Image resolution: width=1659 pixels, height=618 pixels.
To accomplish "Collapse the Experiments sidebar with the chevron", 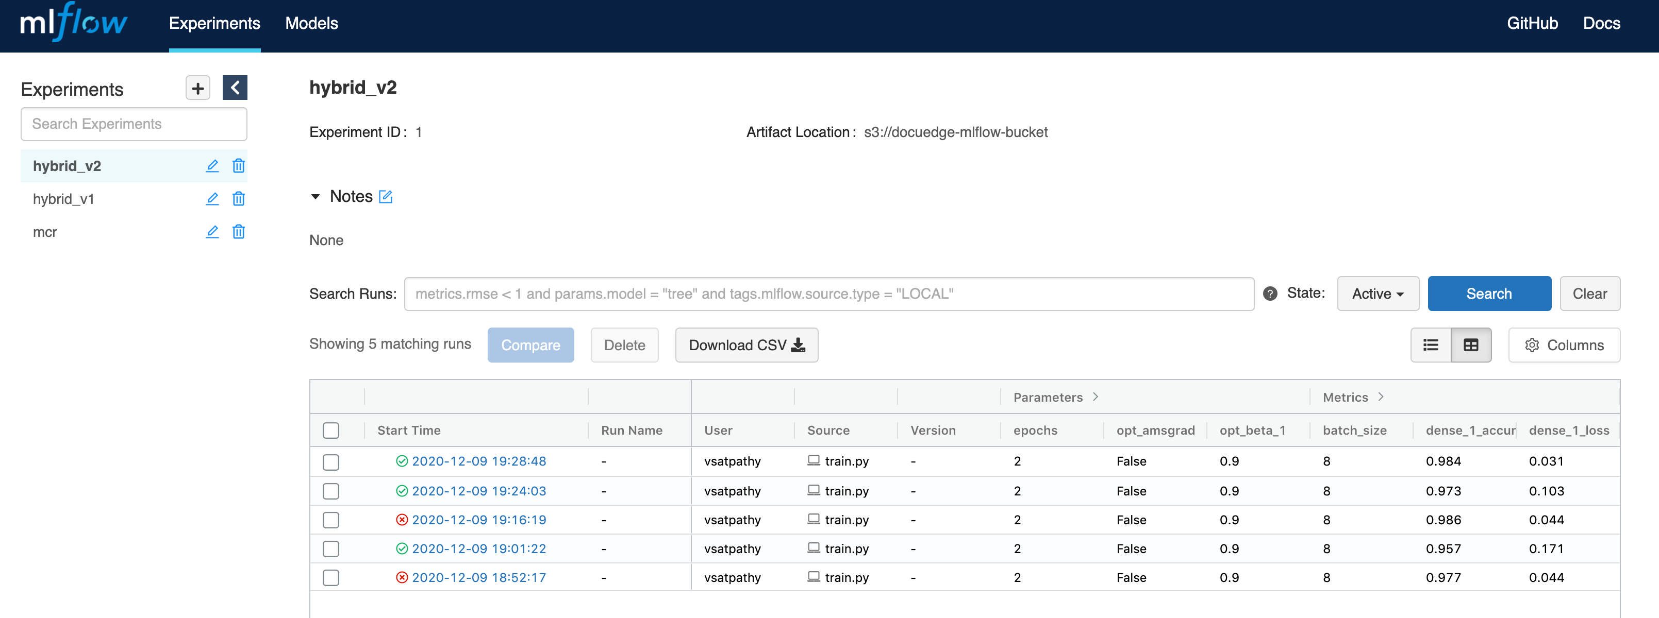I will tap(235, 88).
